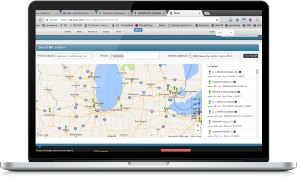Click the map zoom out minus button

click(197, 131)
